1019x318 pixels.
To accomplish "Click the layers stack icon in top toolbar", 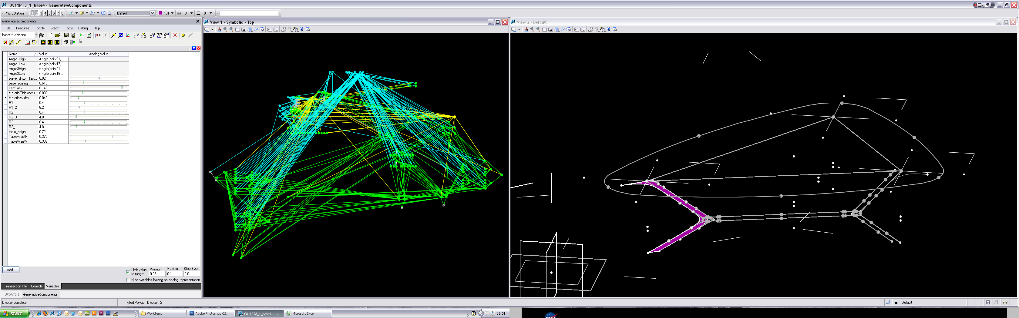I will click(x=82, y=13).
